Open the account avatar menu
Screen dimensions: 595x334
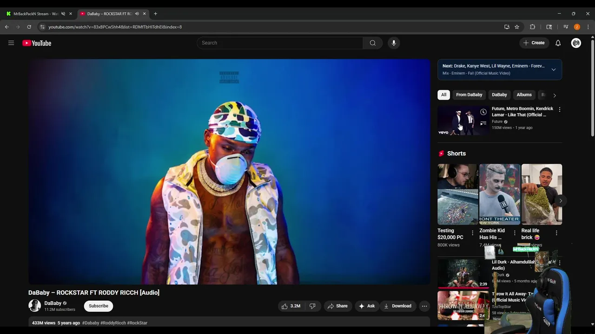(576, 43)
